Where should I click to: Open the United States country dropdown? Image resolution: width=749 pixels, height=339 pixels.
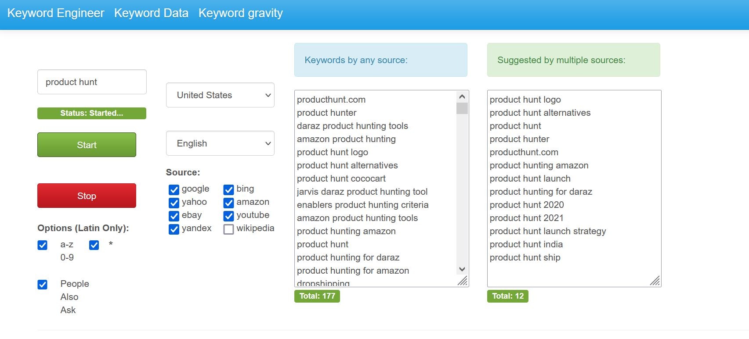pyautogui.click(x=220, y=95)
